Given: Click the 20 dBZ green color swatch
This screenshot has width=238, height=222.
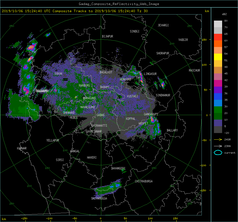Looking at the screenshot, I should [x=218, y=110].
